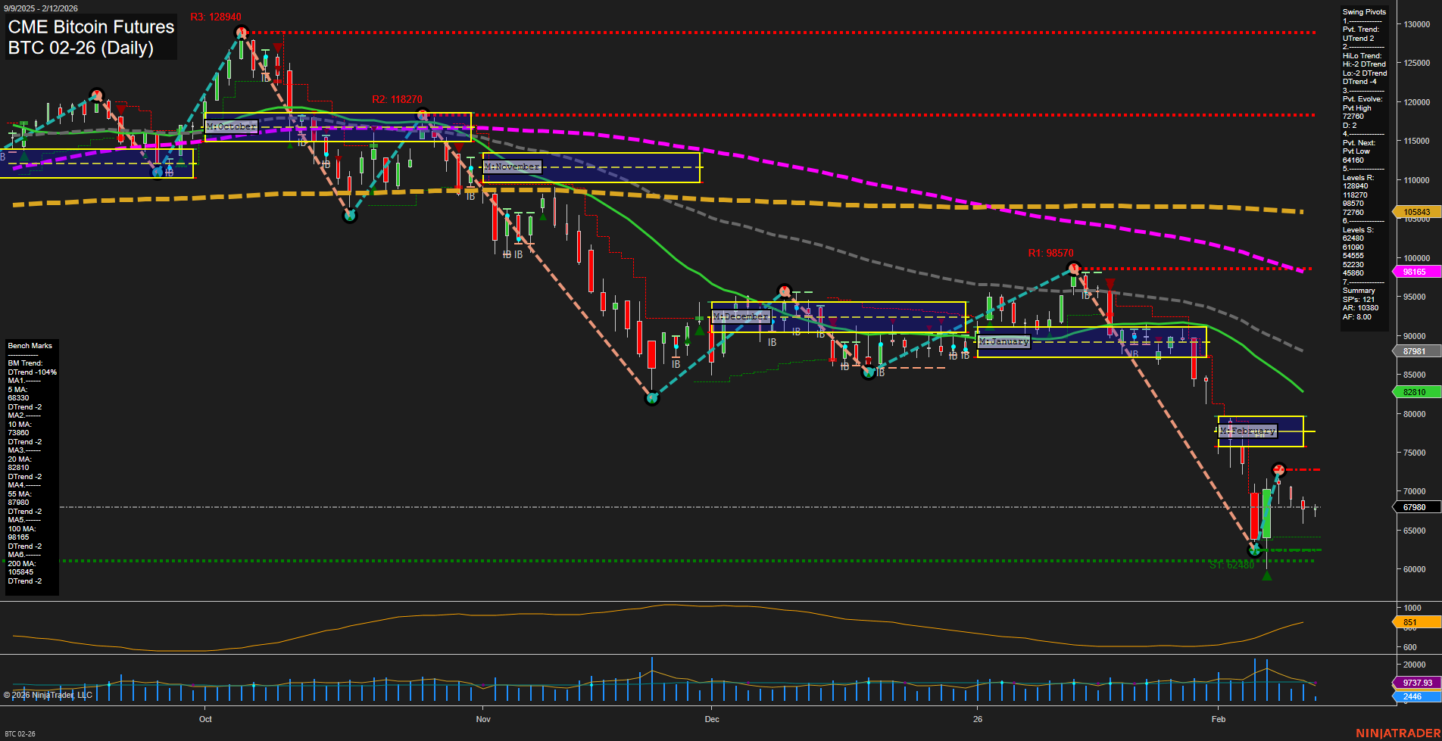Click the magenta 98165 price axis marker

click(1413, 271)
